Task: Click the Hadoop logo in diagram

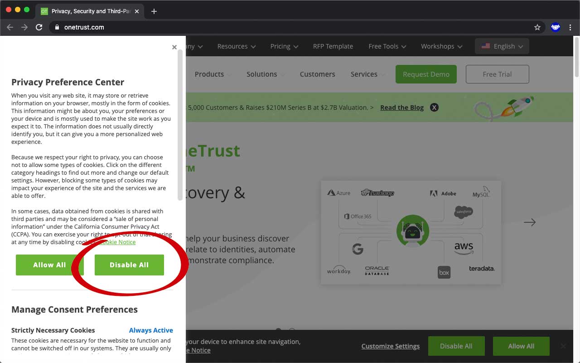Action: 377,193
